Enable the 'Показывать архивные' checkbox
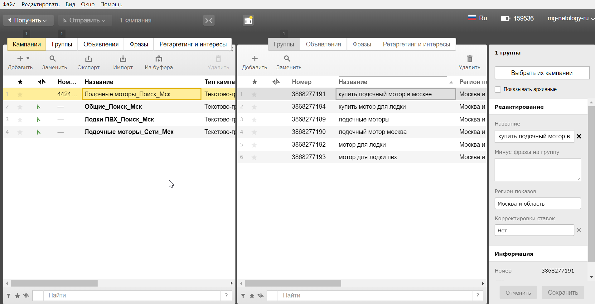Image resolution: width=595 pixels, height=304 pixels. 498,89
